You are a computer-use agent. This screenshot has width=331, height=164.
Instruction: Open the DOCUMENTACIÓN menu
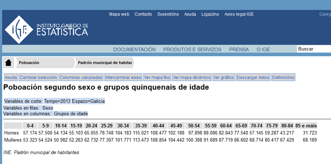click(x=134, y=49)
